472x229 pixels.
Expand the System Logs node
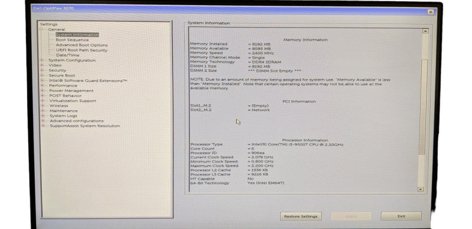pos(42,116)
